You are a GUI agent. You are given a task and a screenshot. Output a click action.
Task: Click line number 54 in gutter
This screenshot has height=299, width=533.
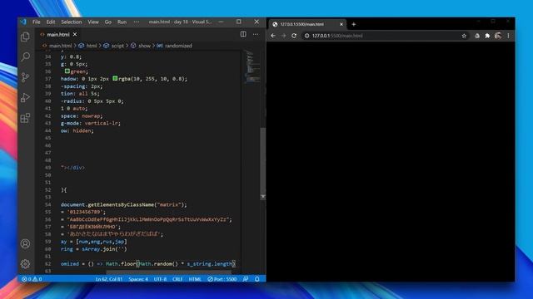coord(47,205)
